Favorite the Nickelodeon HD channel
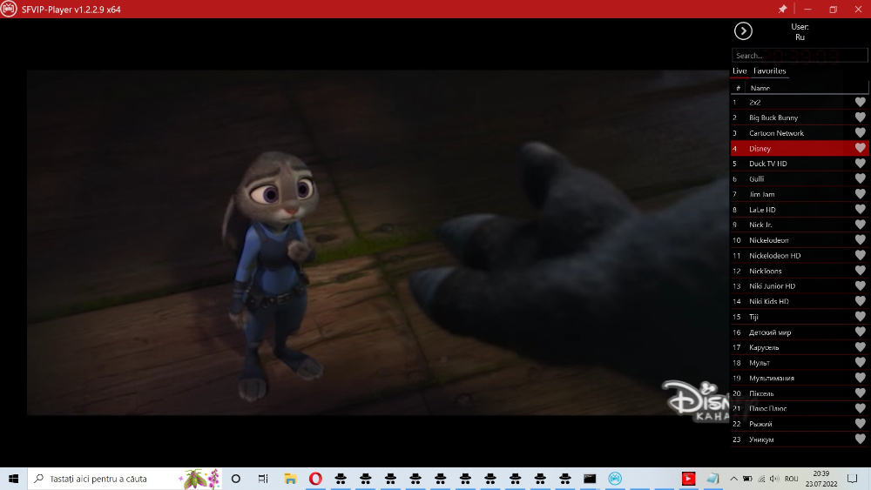Screen dimensions: 871x490 pyautogui.click(x=860, y=255)
